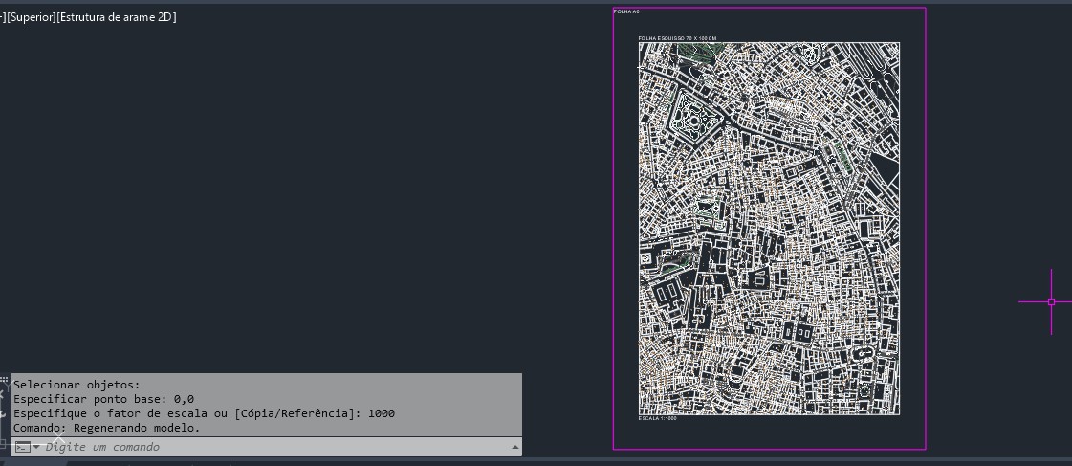Click the small dropdown arrow beside the command icon
The height and width of the screenshot is (466, 1072).
(36, 447)
